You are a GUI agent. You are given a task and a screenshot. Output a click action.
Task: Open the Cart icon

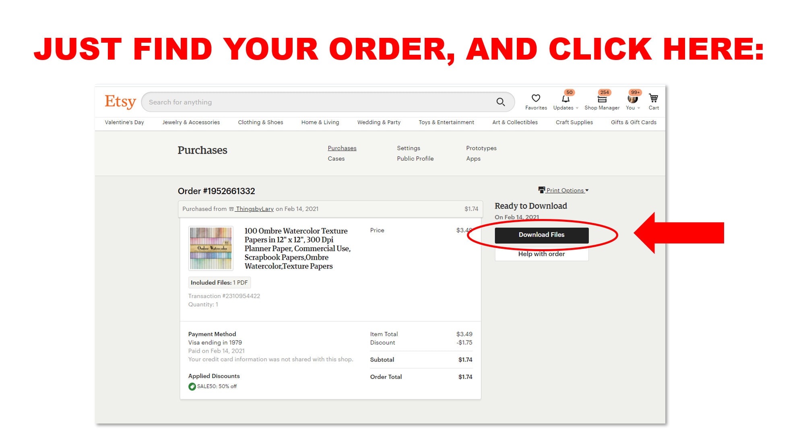pos(654,98)
